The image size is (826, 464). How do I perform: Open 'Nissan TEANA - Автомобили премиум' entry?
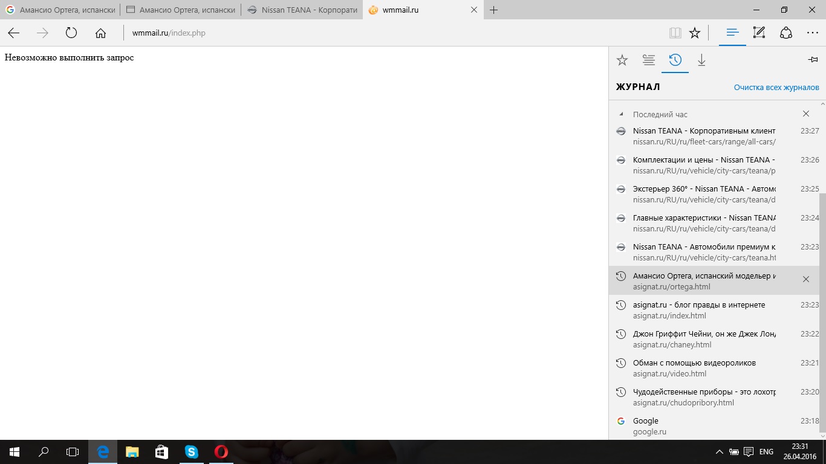[x=714, y=252]
